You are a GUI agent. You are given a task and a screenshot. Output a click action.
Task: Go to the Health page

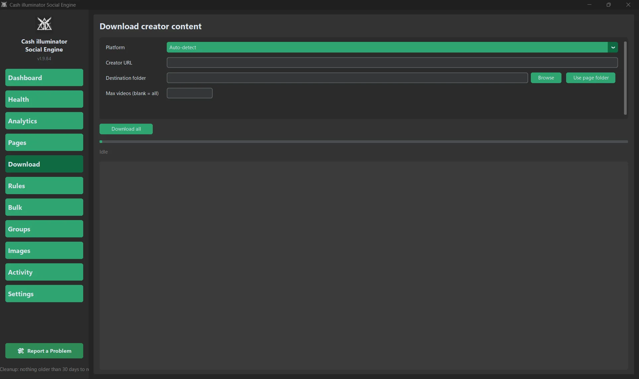pyautogui.click(x=44, y=99)
